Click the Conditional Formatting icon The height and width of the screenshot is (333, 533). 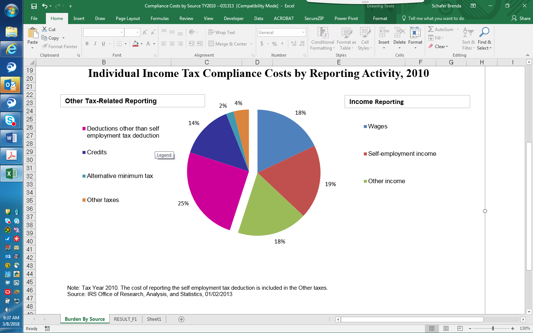pyautogui.click(x=323, y=33)
